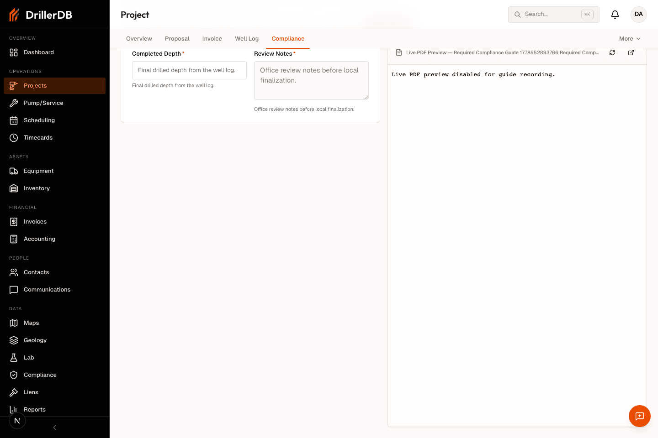Click 'Live PDF preview disabled' message
The height and width of the screenshot is (438, 658).
coord(473,74)
